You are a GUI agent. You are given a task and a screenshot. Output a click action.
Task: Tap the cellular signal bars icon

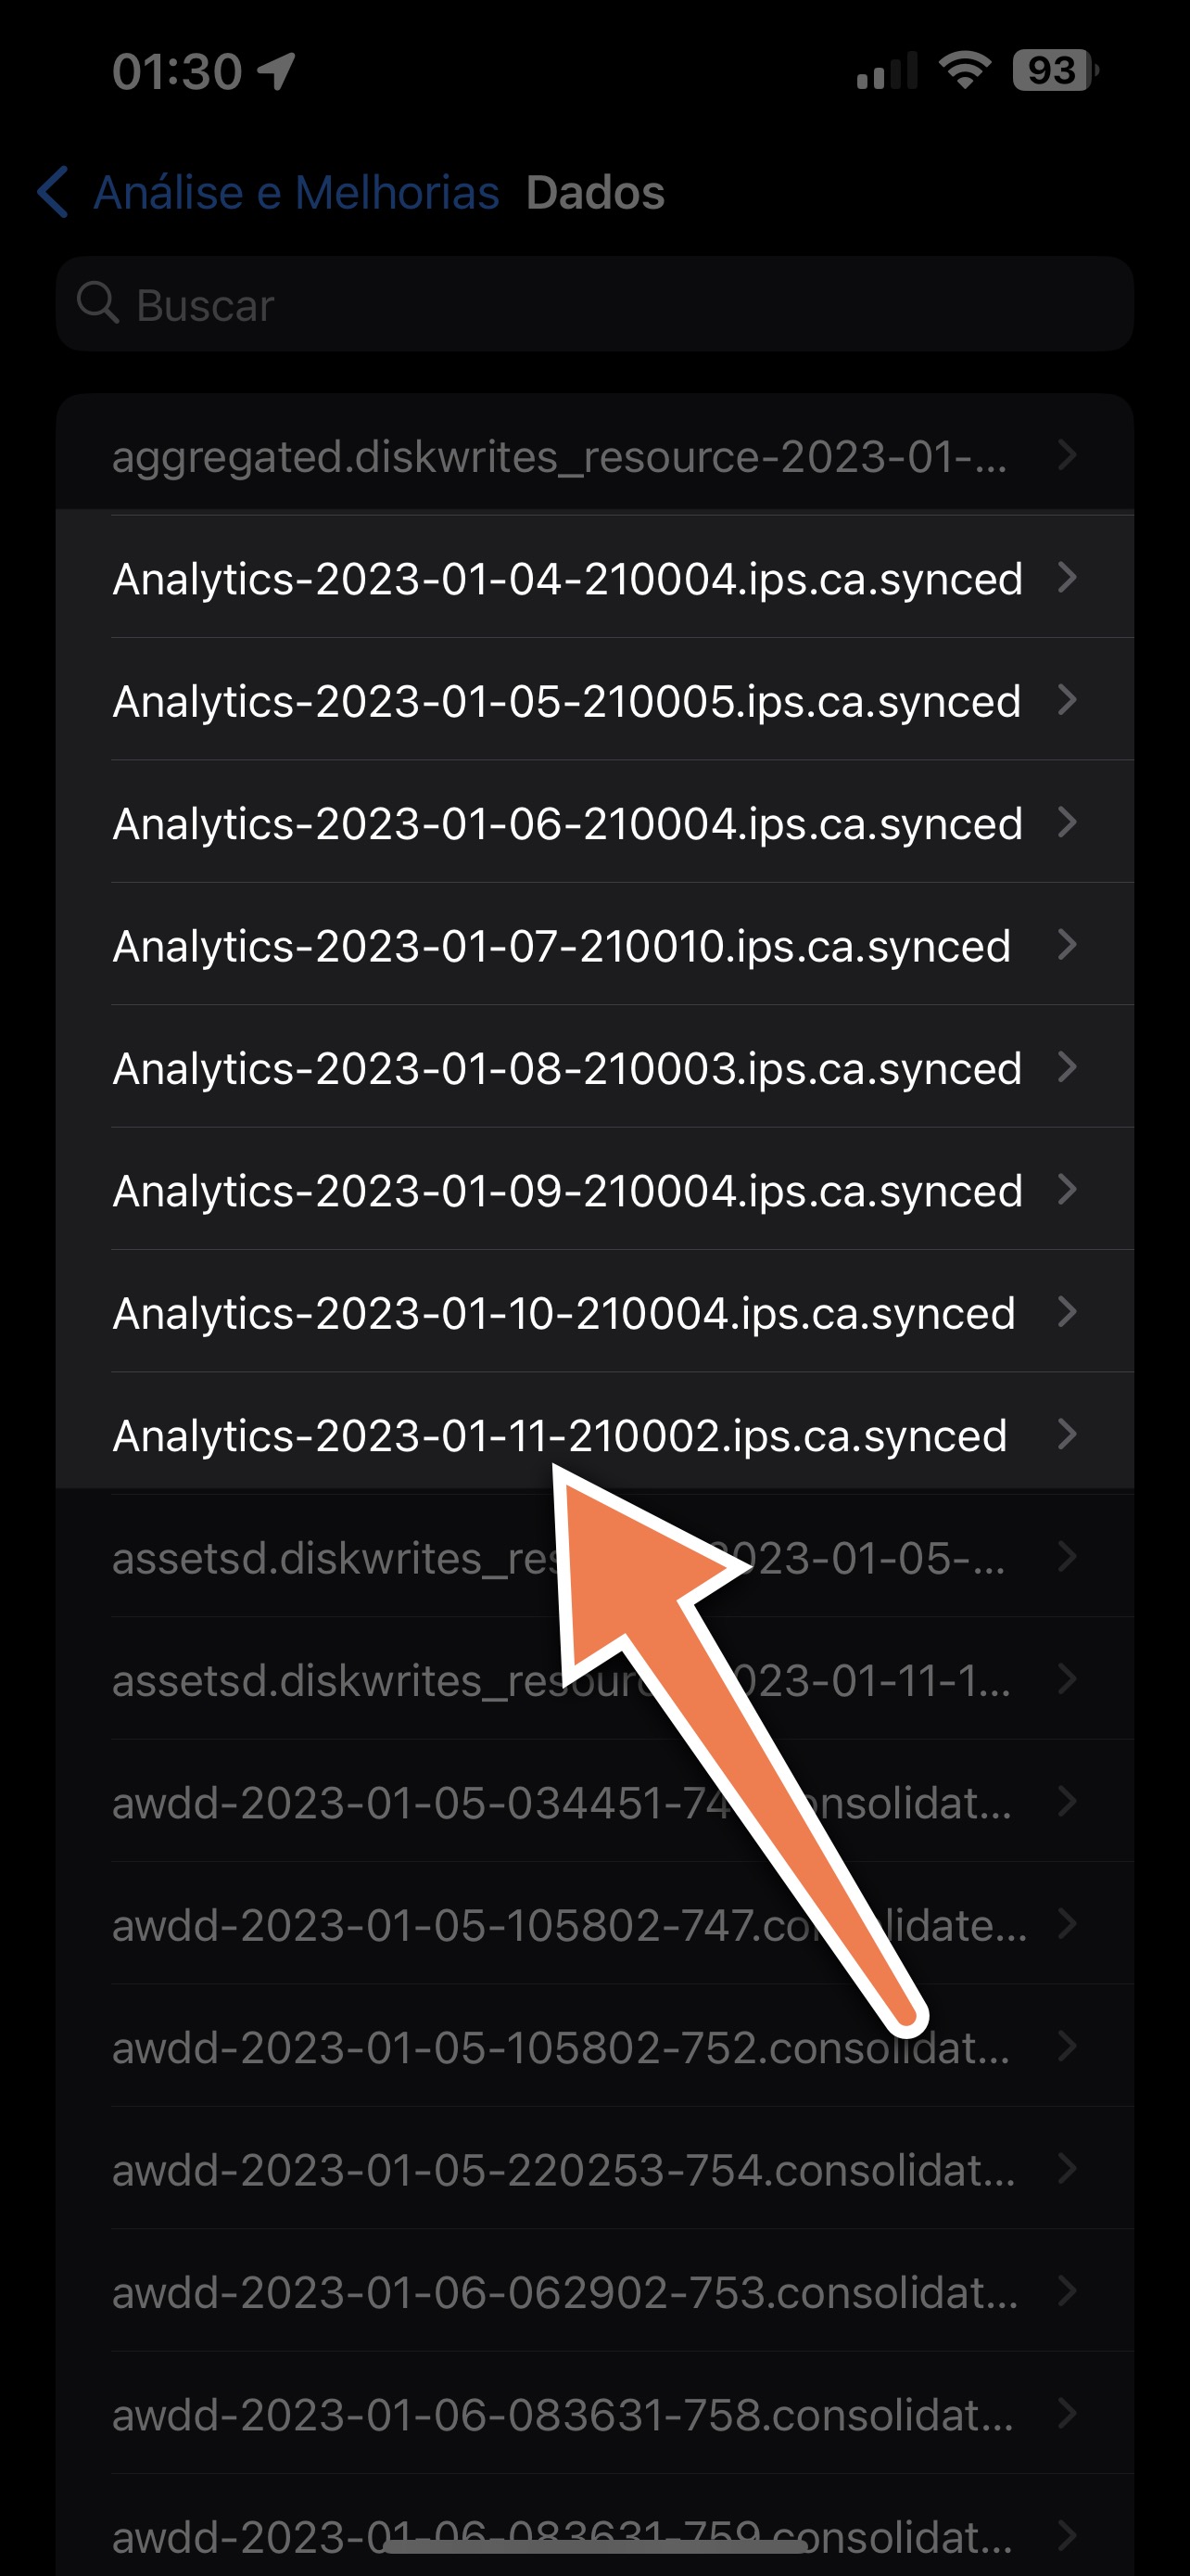[887, 72]
